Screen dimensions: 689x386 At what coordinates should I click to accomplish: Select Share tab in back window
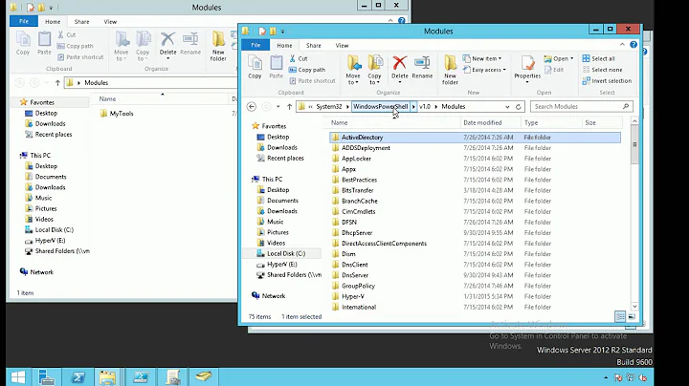81,21
